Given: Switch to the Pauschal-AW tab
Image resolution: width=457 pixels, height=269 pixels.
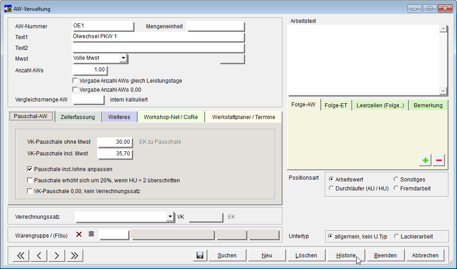Looking at the screenshot, I should pyautogui.click(x=31, y=116).
